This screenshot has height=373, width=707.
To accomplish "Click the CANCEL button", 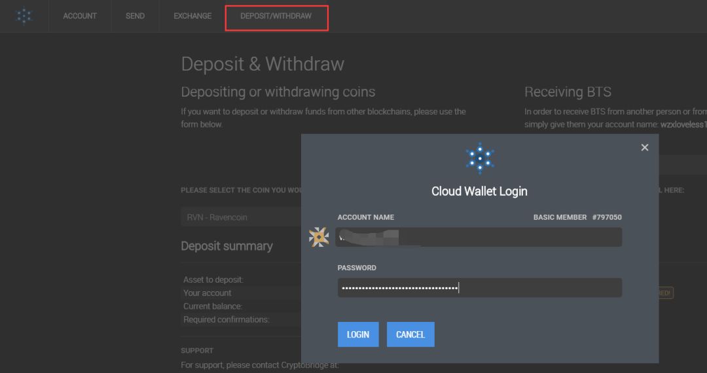I will 410,334.
